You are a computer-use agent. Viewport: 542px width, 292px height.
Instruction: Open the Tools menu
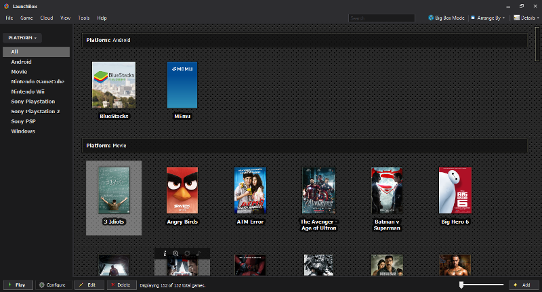(x=83, y=18)
